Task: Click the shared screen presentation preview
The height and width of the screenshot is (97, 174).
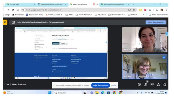Action: (61, 53)
